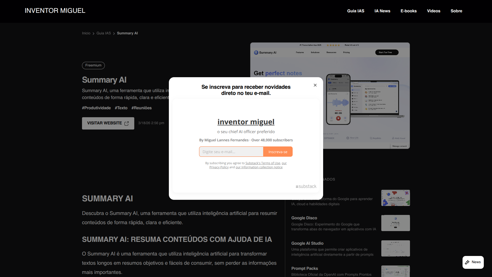Select the #Produtividade tag

click(x=96, y=108)
